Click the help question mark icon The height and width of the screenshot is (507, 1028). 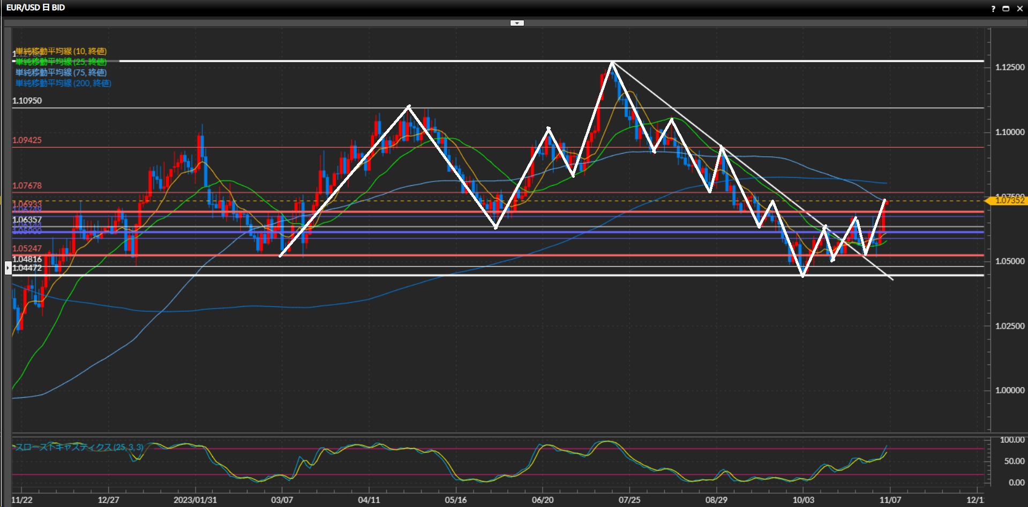pyautogui.click(x=993, y=9)
